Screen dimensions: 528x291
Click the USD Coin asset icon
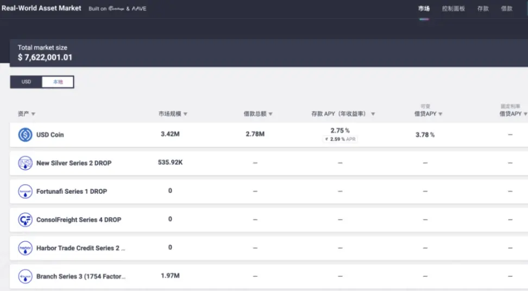pyautogui.click(x=25, y=135)
